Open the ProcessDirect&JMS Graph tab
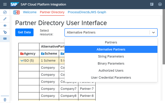The height and width of the screenshot is (103, 165). [87, 12]
